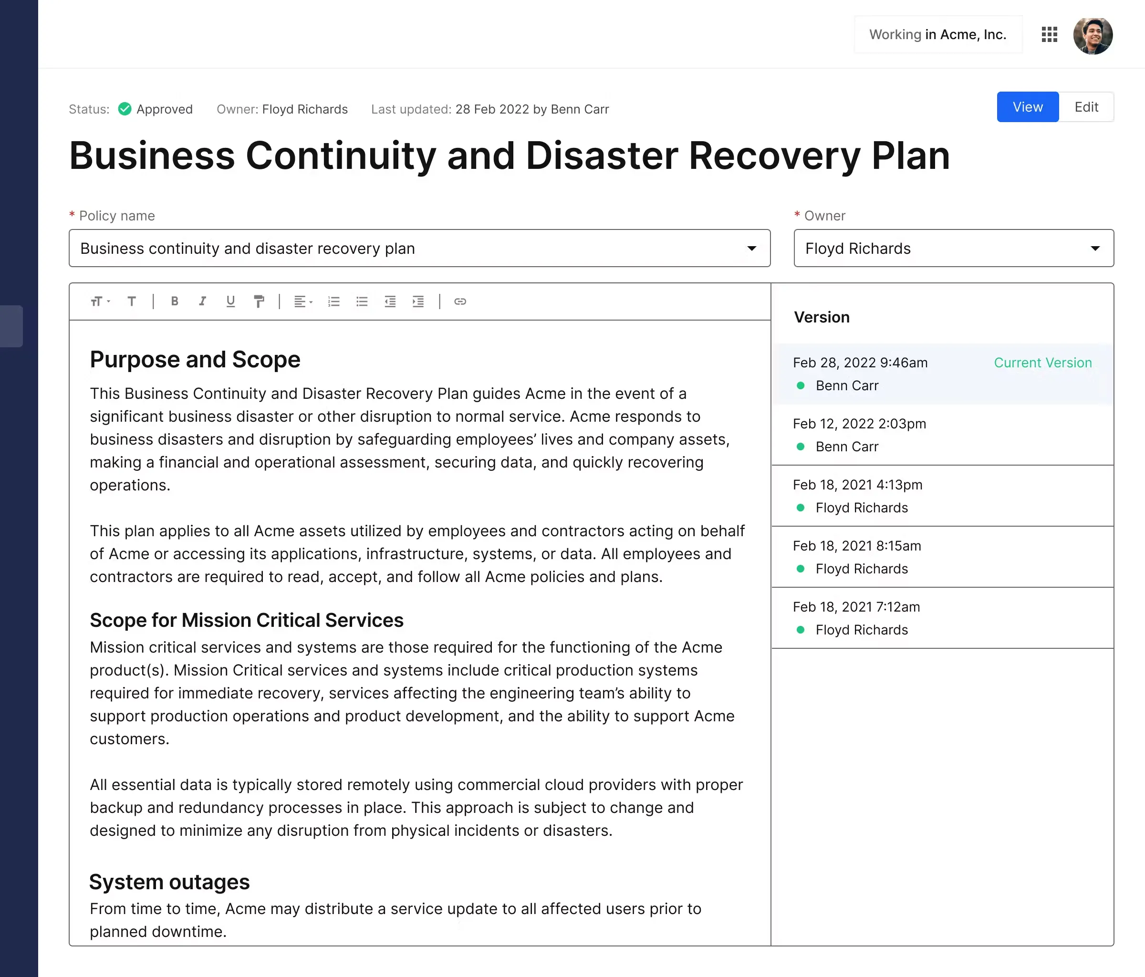Viewport: 1145px width, 977px height.
Task: Click the user profile avatar
Action: (x=1093, y=35)
